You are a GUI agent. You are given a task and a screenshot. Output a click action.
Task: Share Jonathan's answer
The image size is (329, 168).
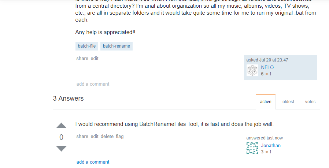(x=82, y=136)
